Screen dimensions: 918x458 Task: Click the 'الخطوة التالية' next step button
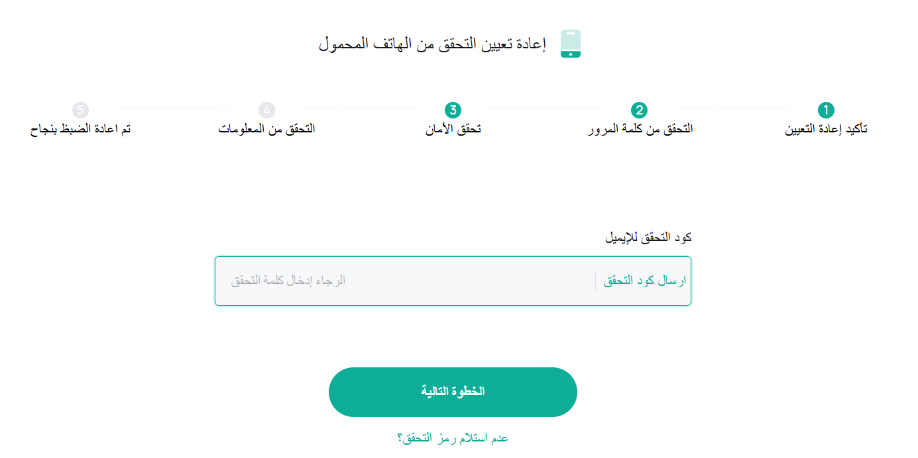tap(453, 392)
